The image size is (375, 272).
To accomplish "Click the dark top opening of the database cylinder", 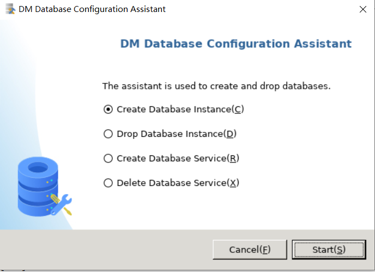I will click(x=38, y=167).
